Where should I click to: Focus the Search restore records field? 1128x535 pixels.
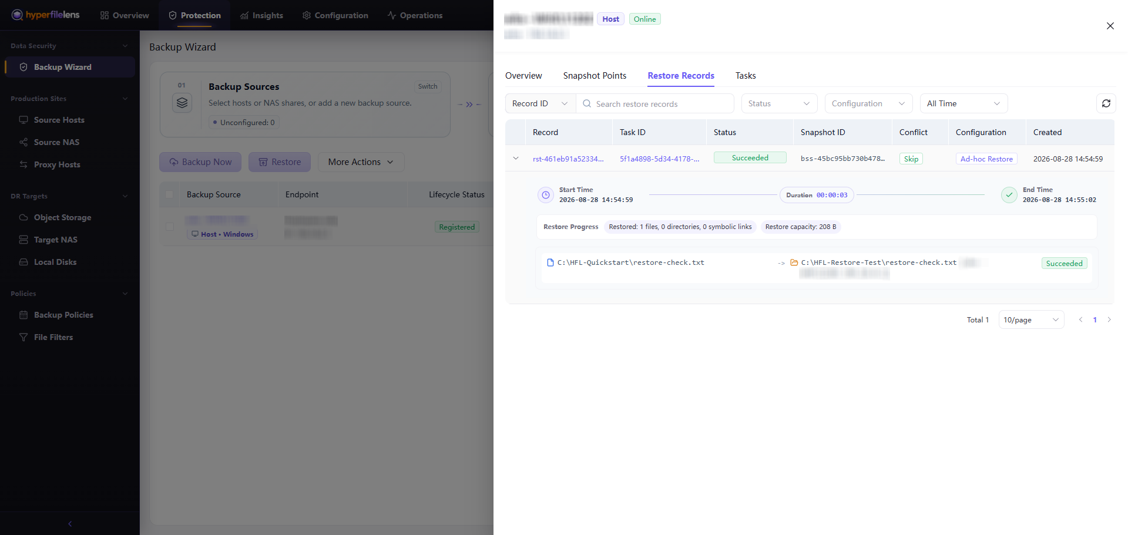coord(655,103)
